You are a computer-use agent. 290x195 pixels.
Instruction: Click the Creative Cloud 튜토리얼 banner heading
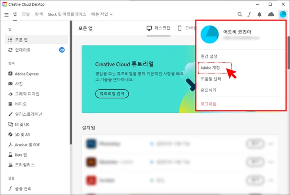pos(124,64)
